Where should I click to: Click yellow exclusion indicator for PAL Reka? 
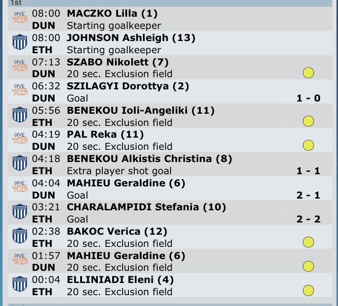click(x=308, y=145)
